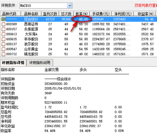The image size is (157, 133).
Task: Click the 有效天数 value 3649
Action: [x=48, y=93]
